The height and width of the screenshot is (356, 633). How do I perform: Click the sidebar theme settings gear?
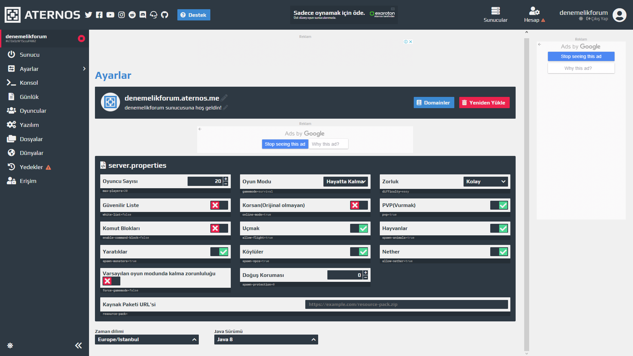10,345
